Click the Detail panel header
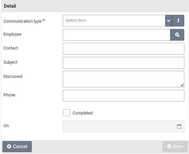189x154 pixels. tap(94, 6)
